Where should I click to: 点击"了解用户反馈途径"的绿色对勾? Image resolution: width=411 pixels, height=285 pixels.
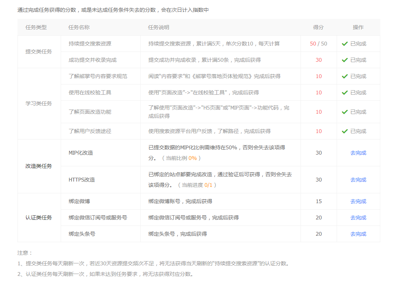(x=345, y=131)
